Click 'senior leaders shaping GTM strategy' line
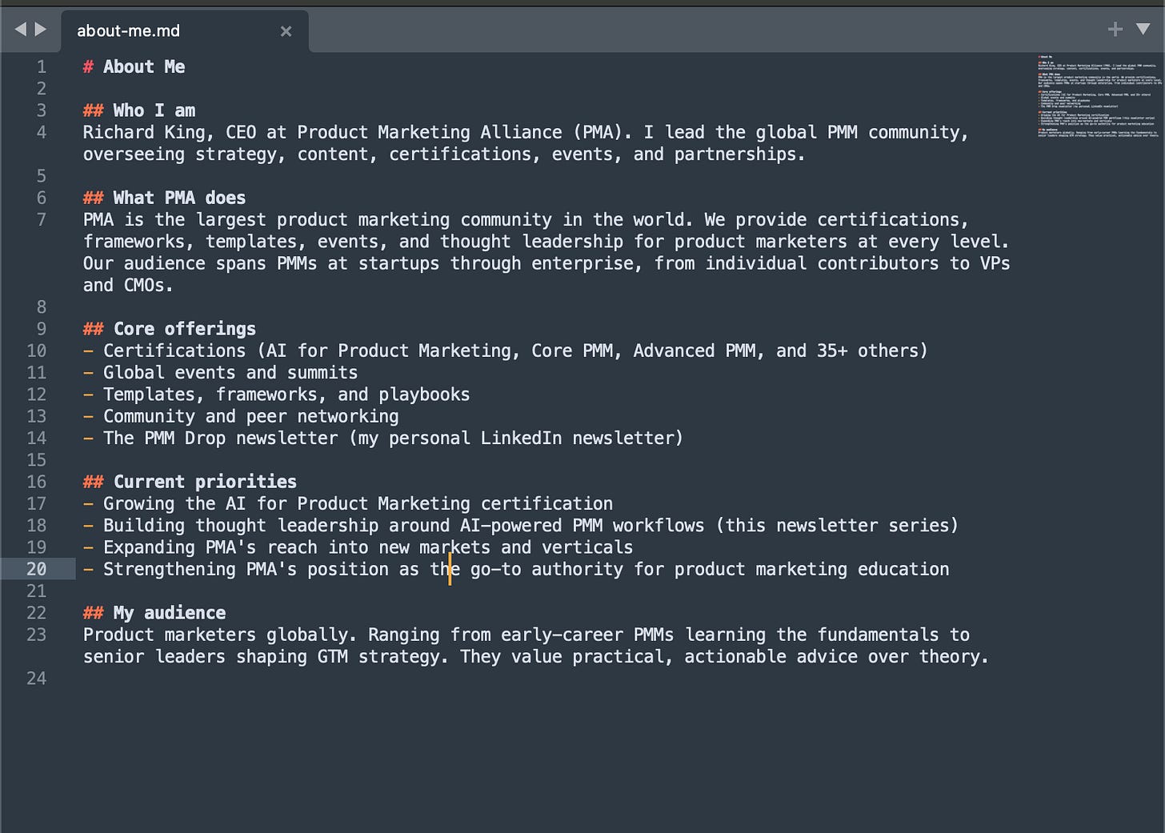Screen dimensions: 1165x833 pyautogui.click(x=536, y=657)
